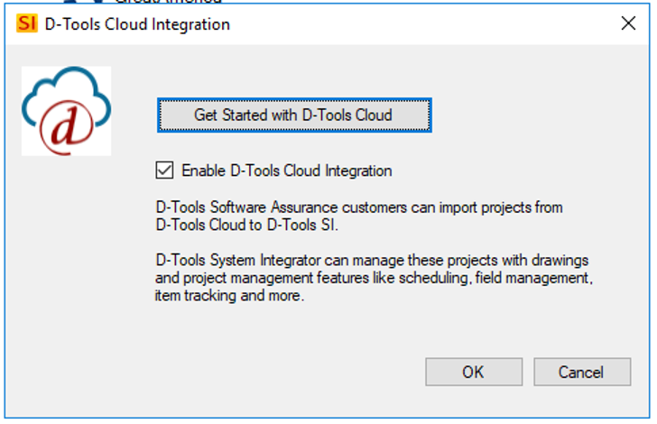Click the Software Assurance customers paragraph
The width and height of the screenshot is (657, 424).
359,217
